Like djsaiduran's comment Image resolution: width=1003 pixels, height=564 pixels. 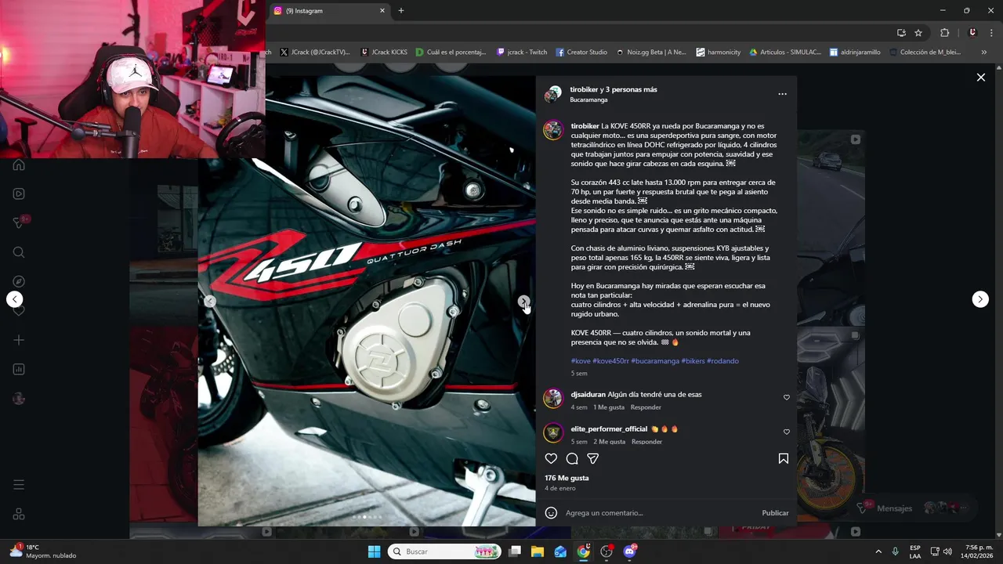pyautogui.click(x=787, y=397)
